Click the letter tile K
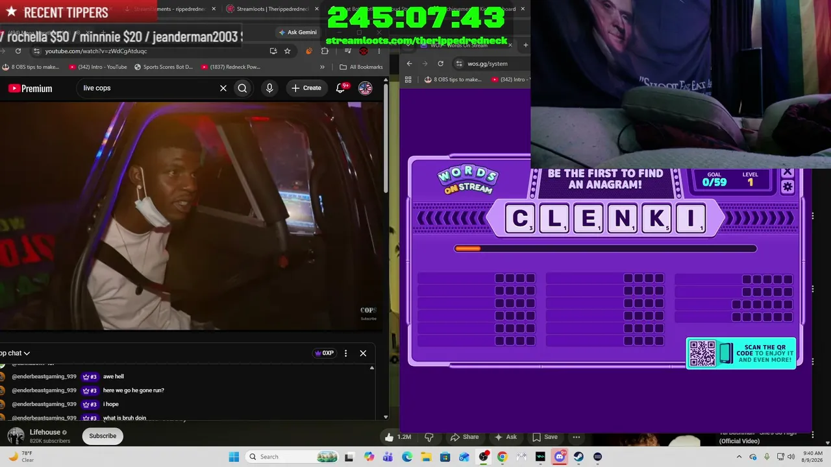This screenshot has width=831, height=467. point(656,219)
